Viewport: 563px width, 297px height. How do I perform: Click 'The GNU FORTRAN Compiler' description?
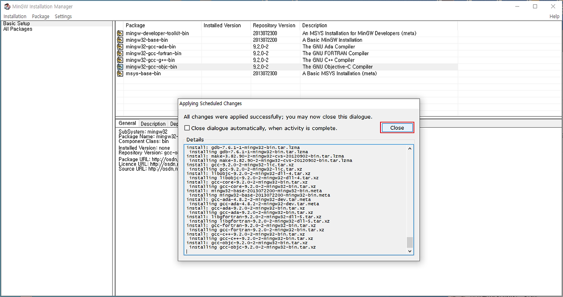pyautogui.click(x=336, y=53)
